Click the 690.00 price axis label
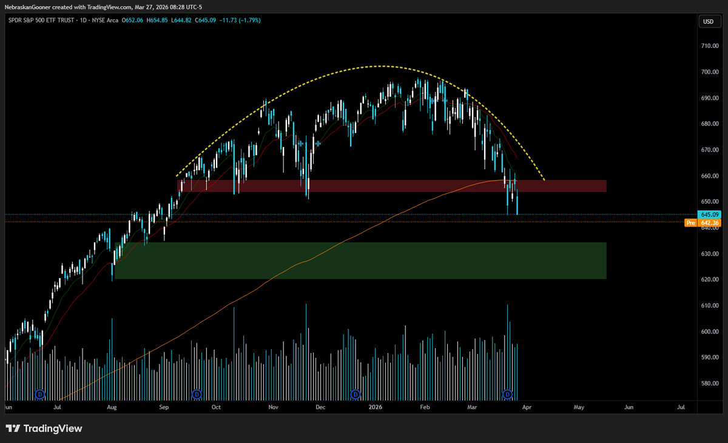 (x=710, y=98)
